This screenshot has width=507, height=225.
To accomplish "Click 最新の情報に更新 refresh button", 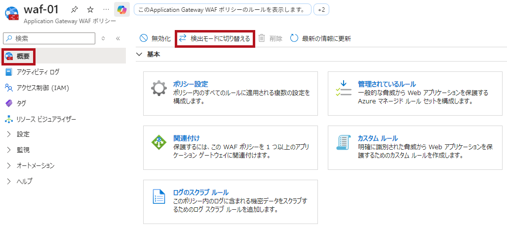I will tap(320, 38).
